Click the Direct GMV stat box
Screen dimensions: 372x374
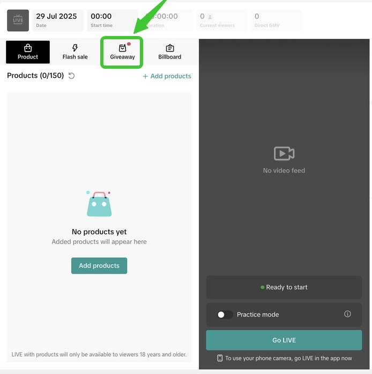click(x=277, y=20)
